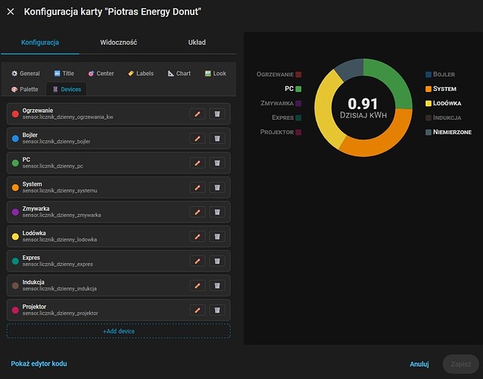
Task: Toggle Niemierzone in the chart legend
Action: [x=448, y=132]
